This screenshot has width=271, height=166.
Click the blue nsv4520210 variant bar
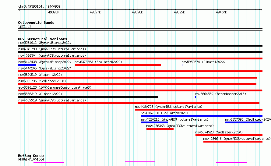pos(154,122)
